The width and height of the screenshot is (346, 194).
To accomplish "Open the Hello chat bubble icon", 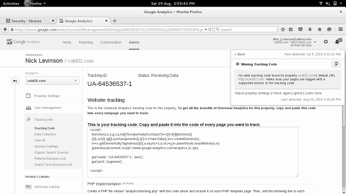I will click(x=329, y=29).
